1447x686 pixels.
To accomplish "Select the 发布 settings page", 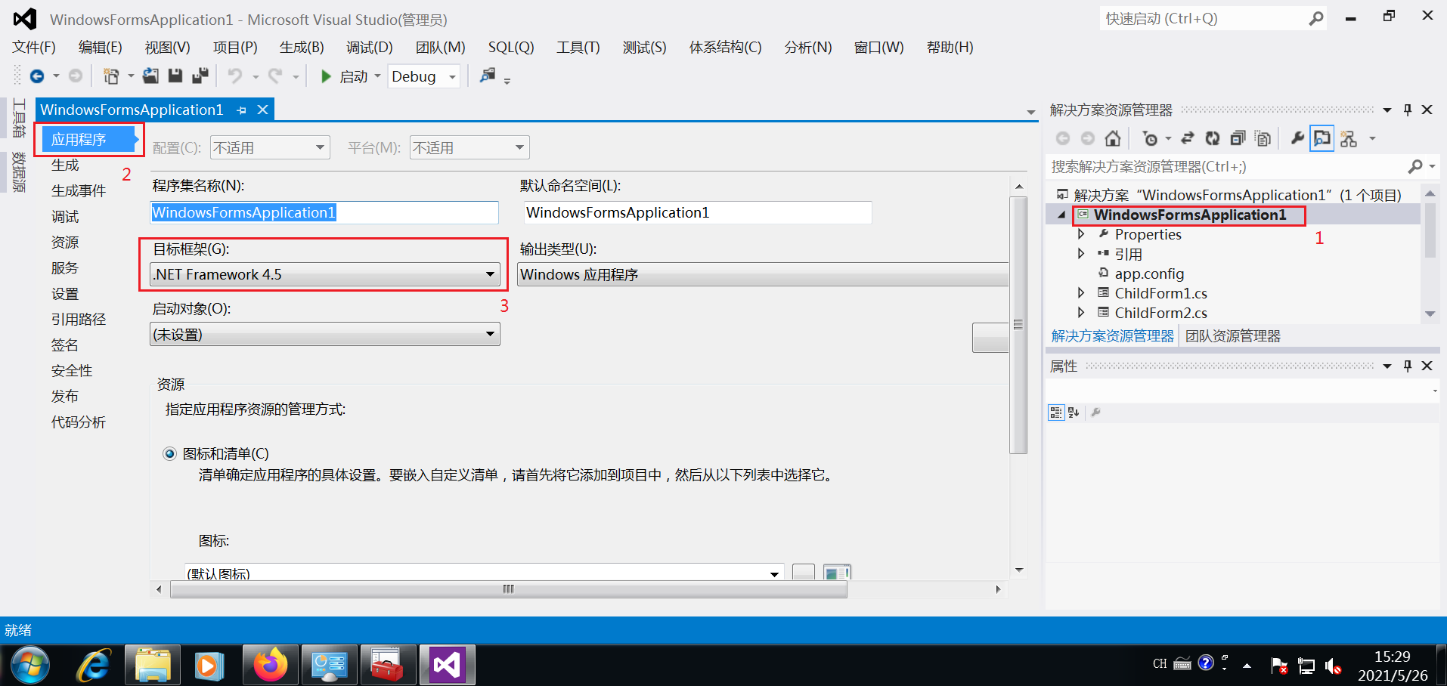I will click(64, 395).
